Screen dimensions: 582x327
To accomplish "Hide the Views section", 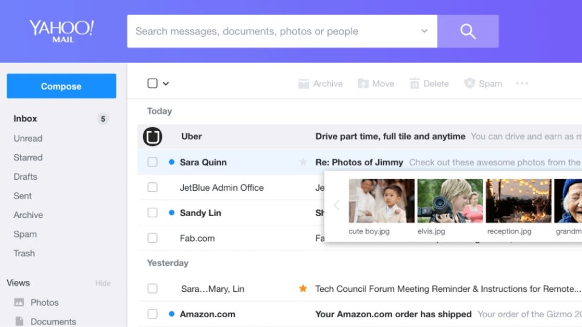I will (x=102, y=283).
